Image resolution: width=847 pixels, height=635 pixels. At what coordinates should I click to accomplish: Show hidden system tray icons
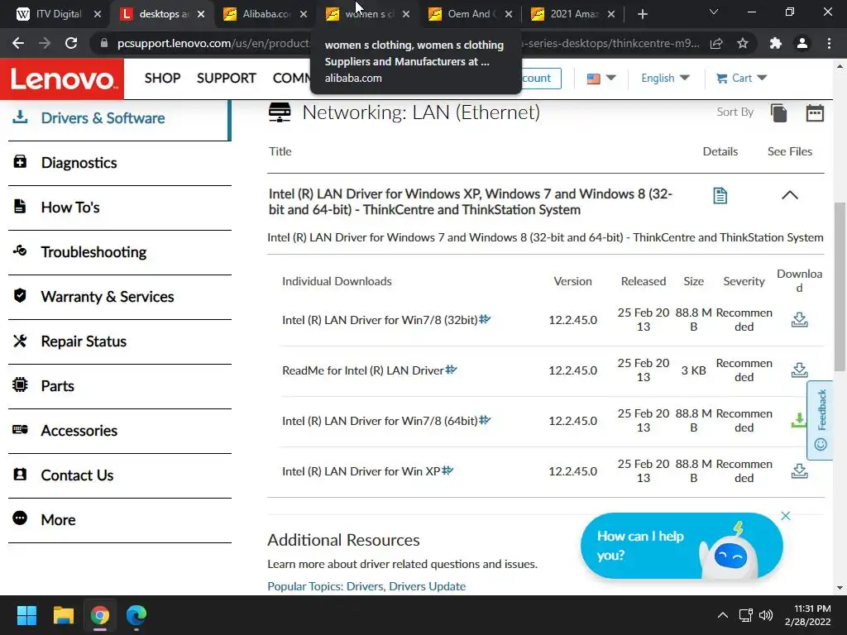(722, 615)
